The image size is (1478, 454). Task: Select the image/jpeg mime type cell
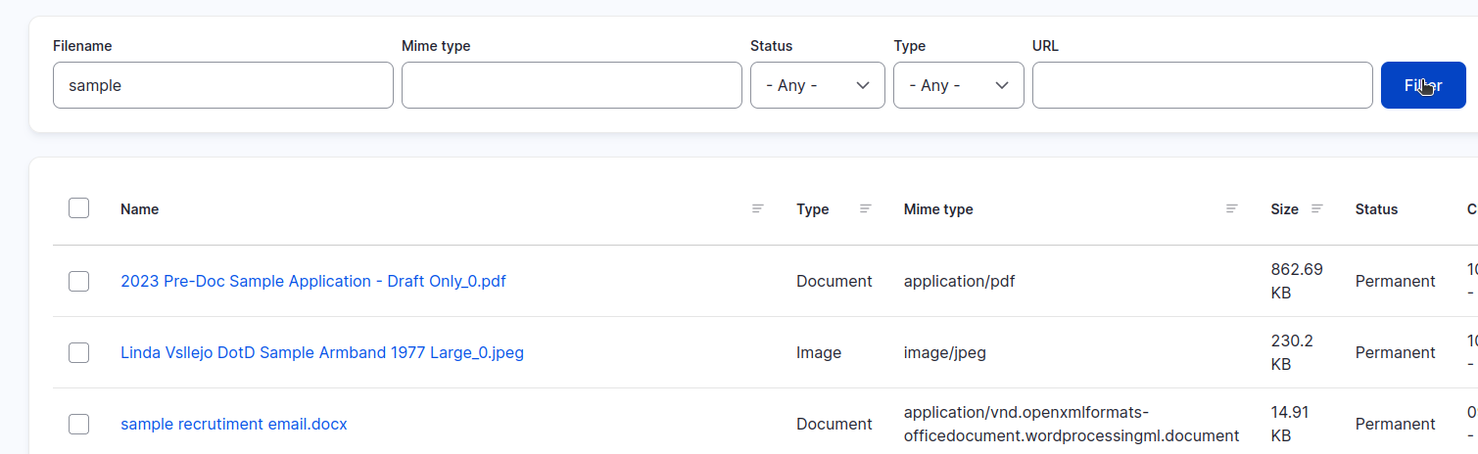coord(945,352)
